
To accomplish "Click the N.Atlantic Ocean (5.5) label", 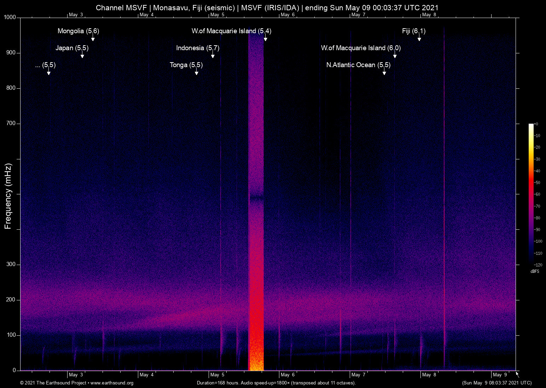I will click(359, 65).
